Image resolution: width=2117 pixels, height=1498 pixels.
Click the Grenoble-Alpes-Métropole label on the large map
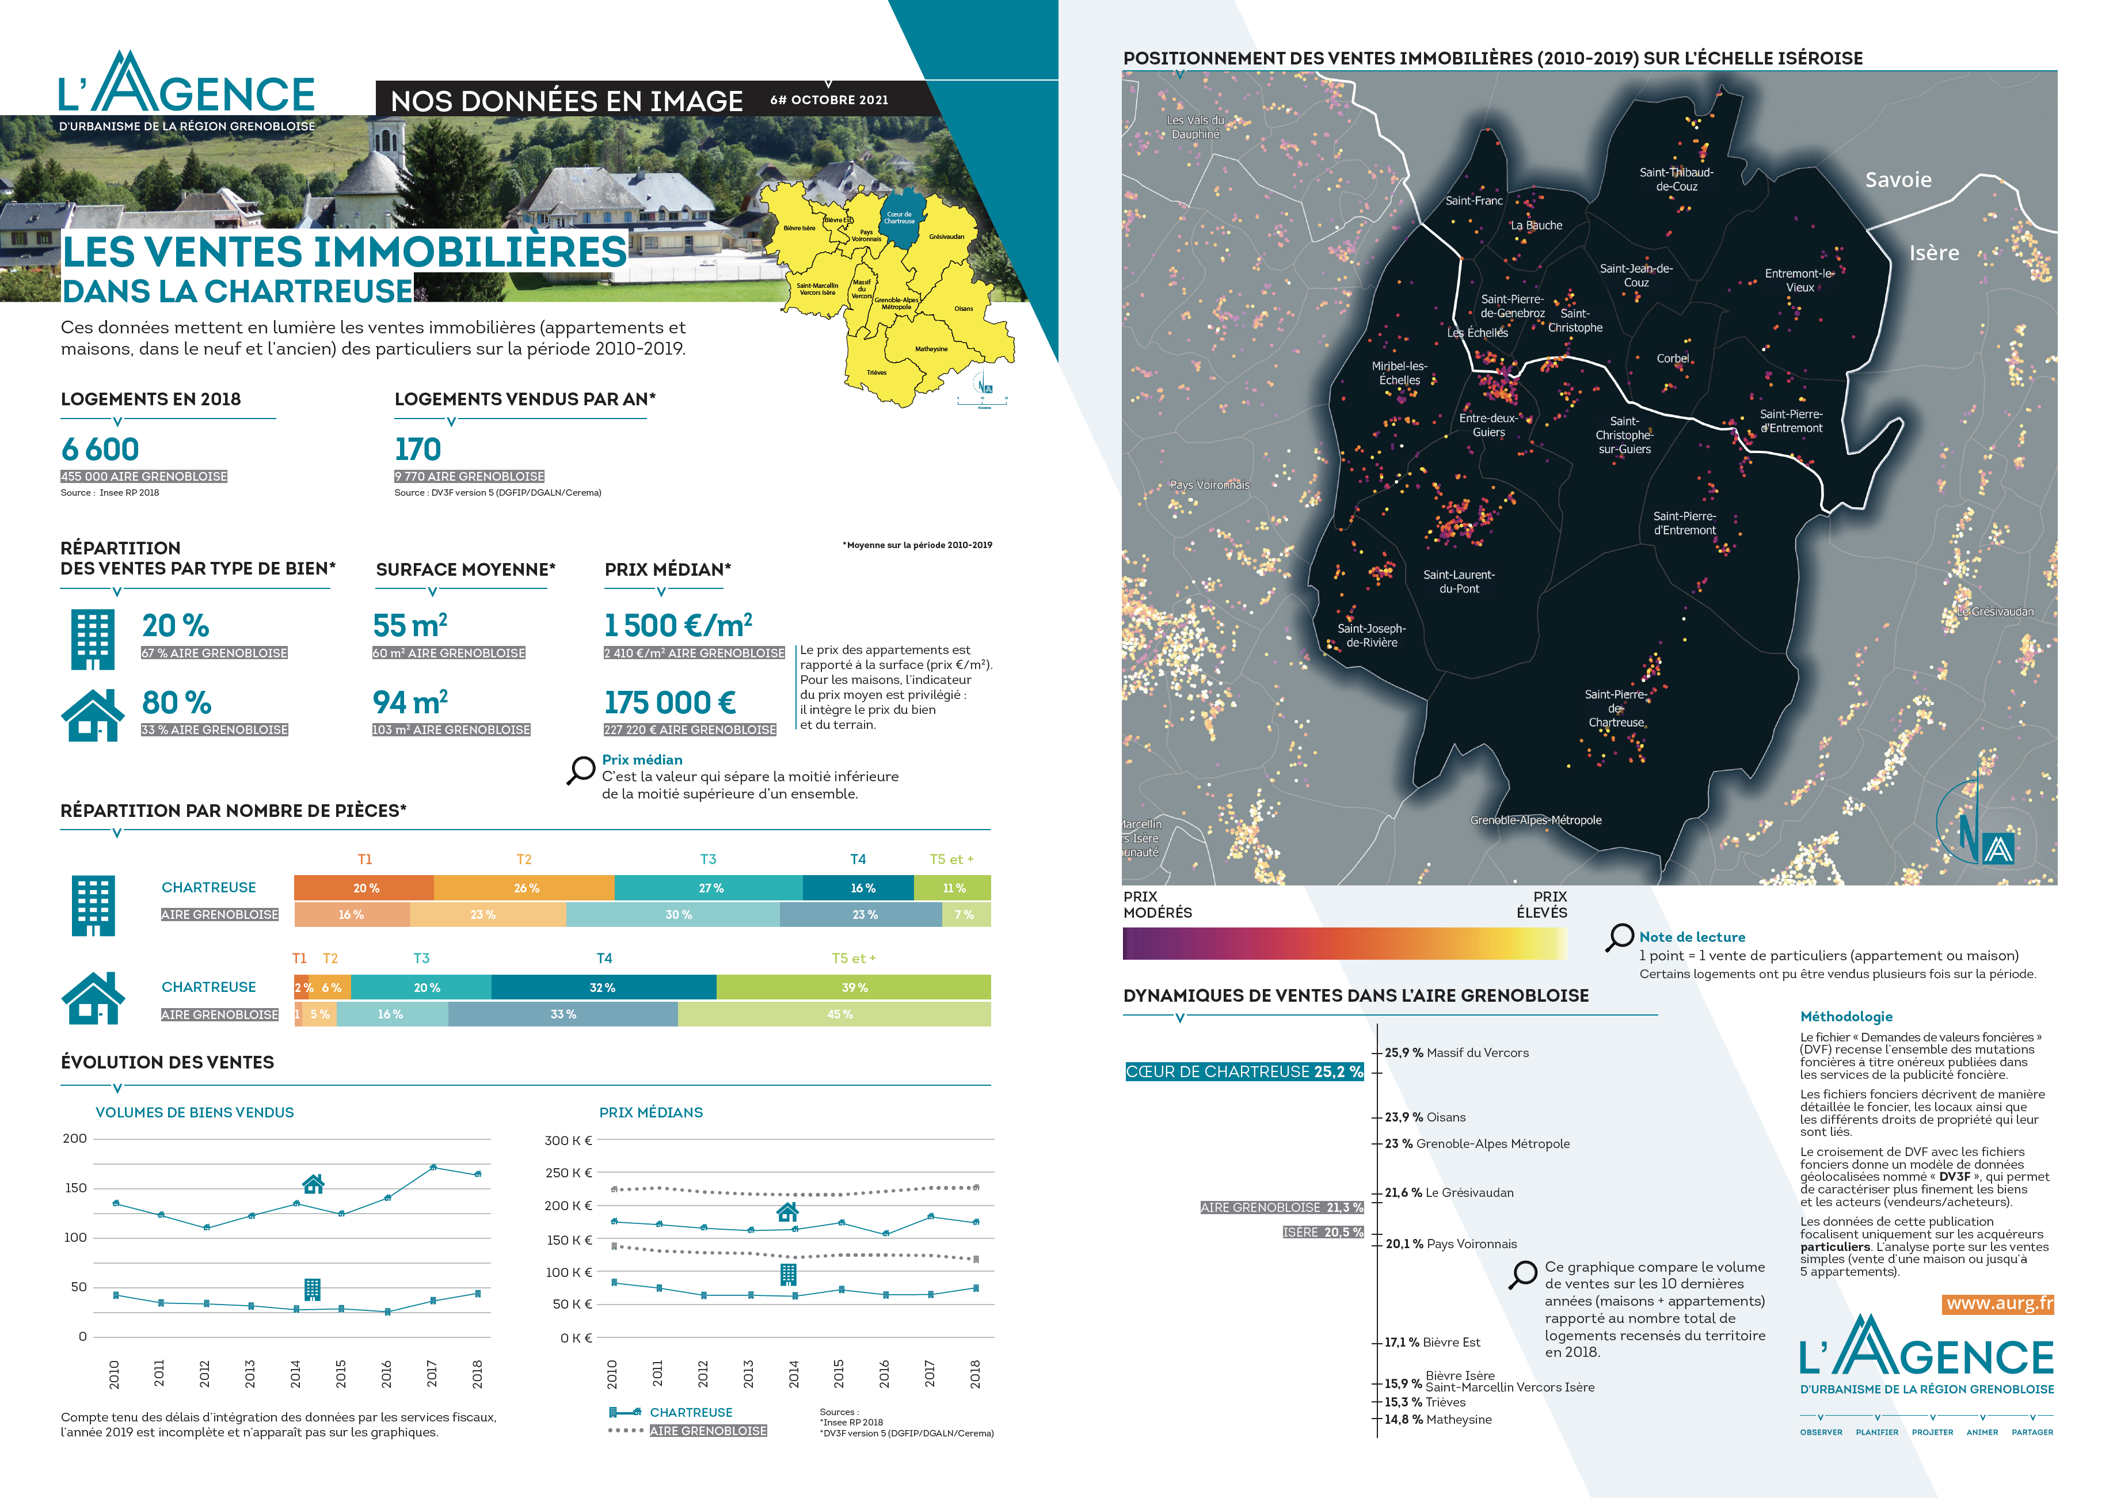click(x=1536, y=820)
